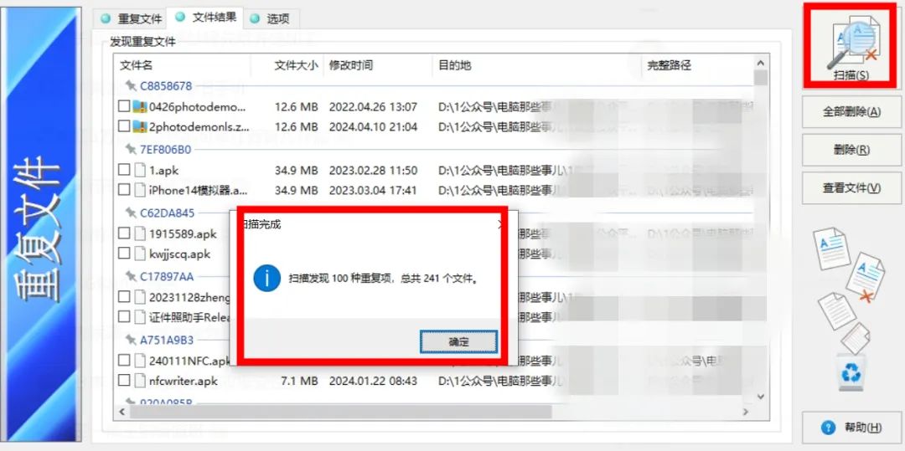This screenshot has width=905, height=451.
Task: Select group header C8858678
Action: (x=166, y=86)
